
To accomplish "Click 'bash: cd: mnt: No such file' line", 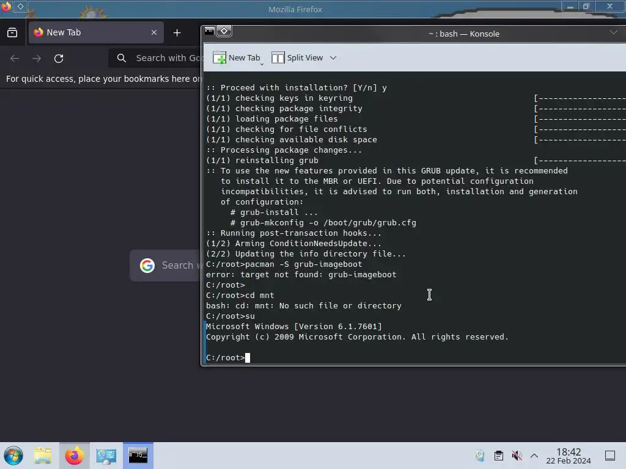I will [303, 306].
